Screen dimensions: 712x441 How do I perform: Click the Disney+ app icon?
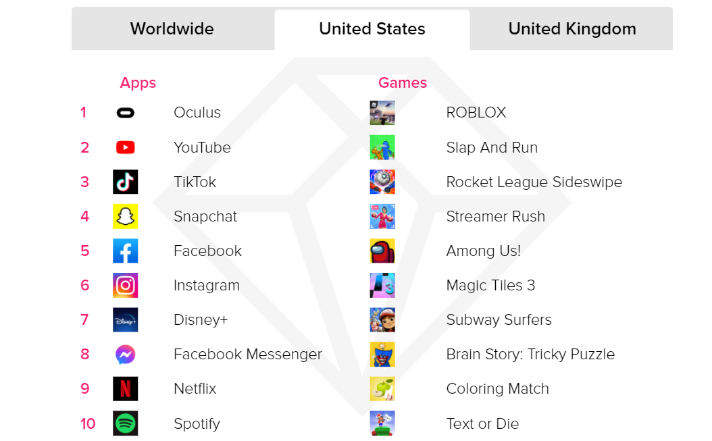coord(126,319)
